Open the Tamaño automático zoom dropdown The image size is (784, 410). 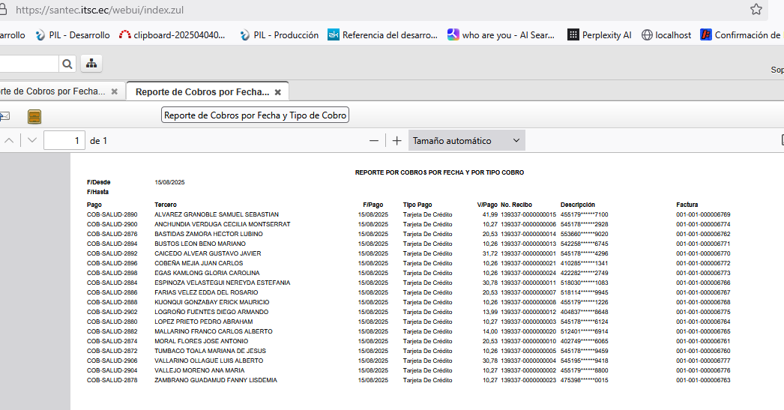click(x=466, y=141)
